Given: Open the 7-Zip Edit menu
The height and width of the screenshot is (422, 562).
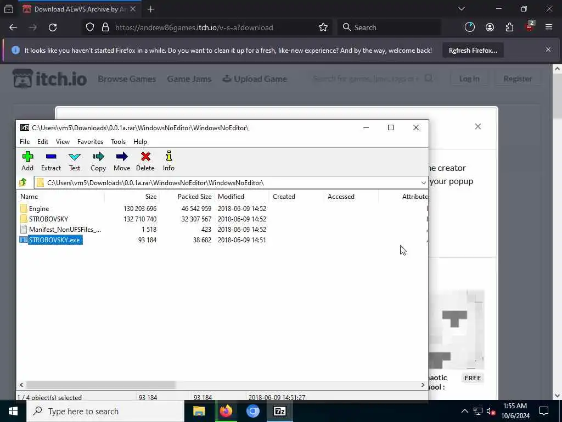Looking at the screenshot, I should 43,142.
